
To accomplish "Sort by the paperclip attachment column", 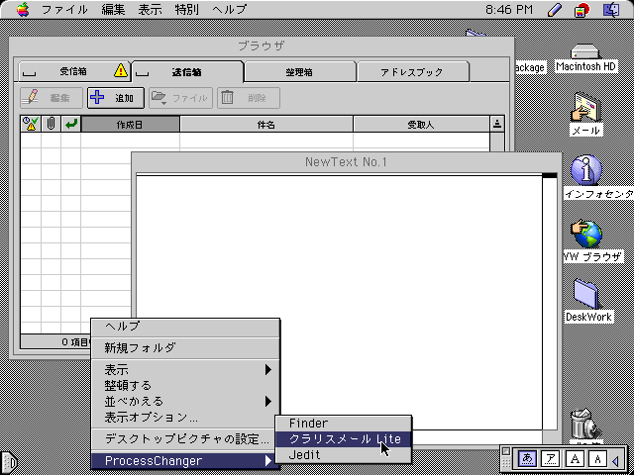I will point(51,124).
